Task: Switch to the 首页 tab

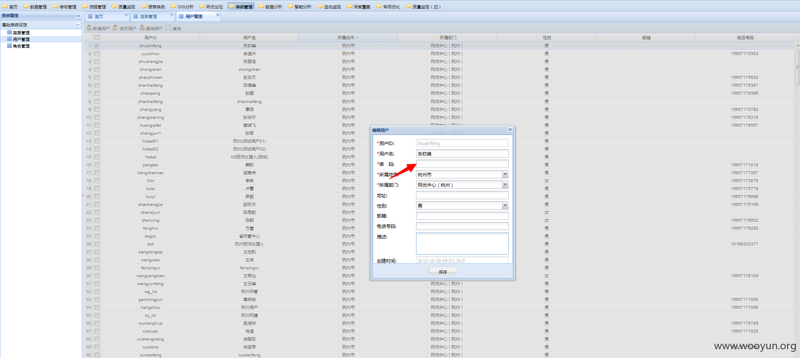Action: pyautogui.click(x=107, y=16)
